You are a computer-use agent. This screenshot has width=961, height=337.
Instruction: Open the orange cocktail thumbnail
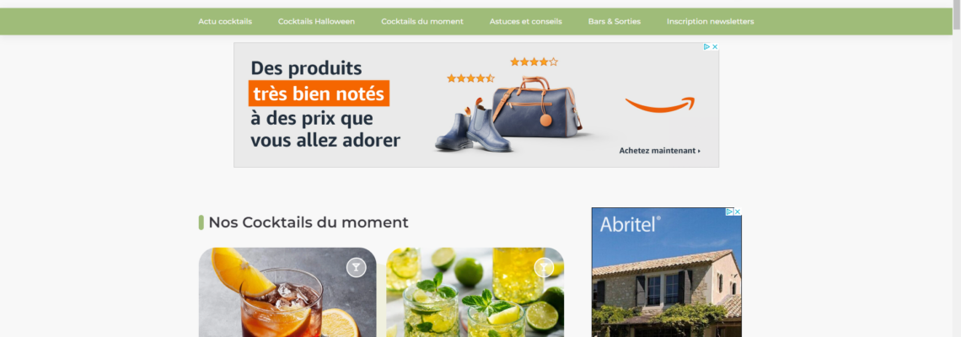pos(287,292)
